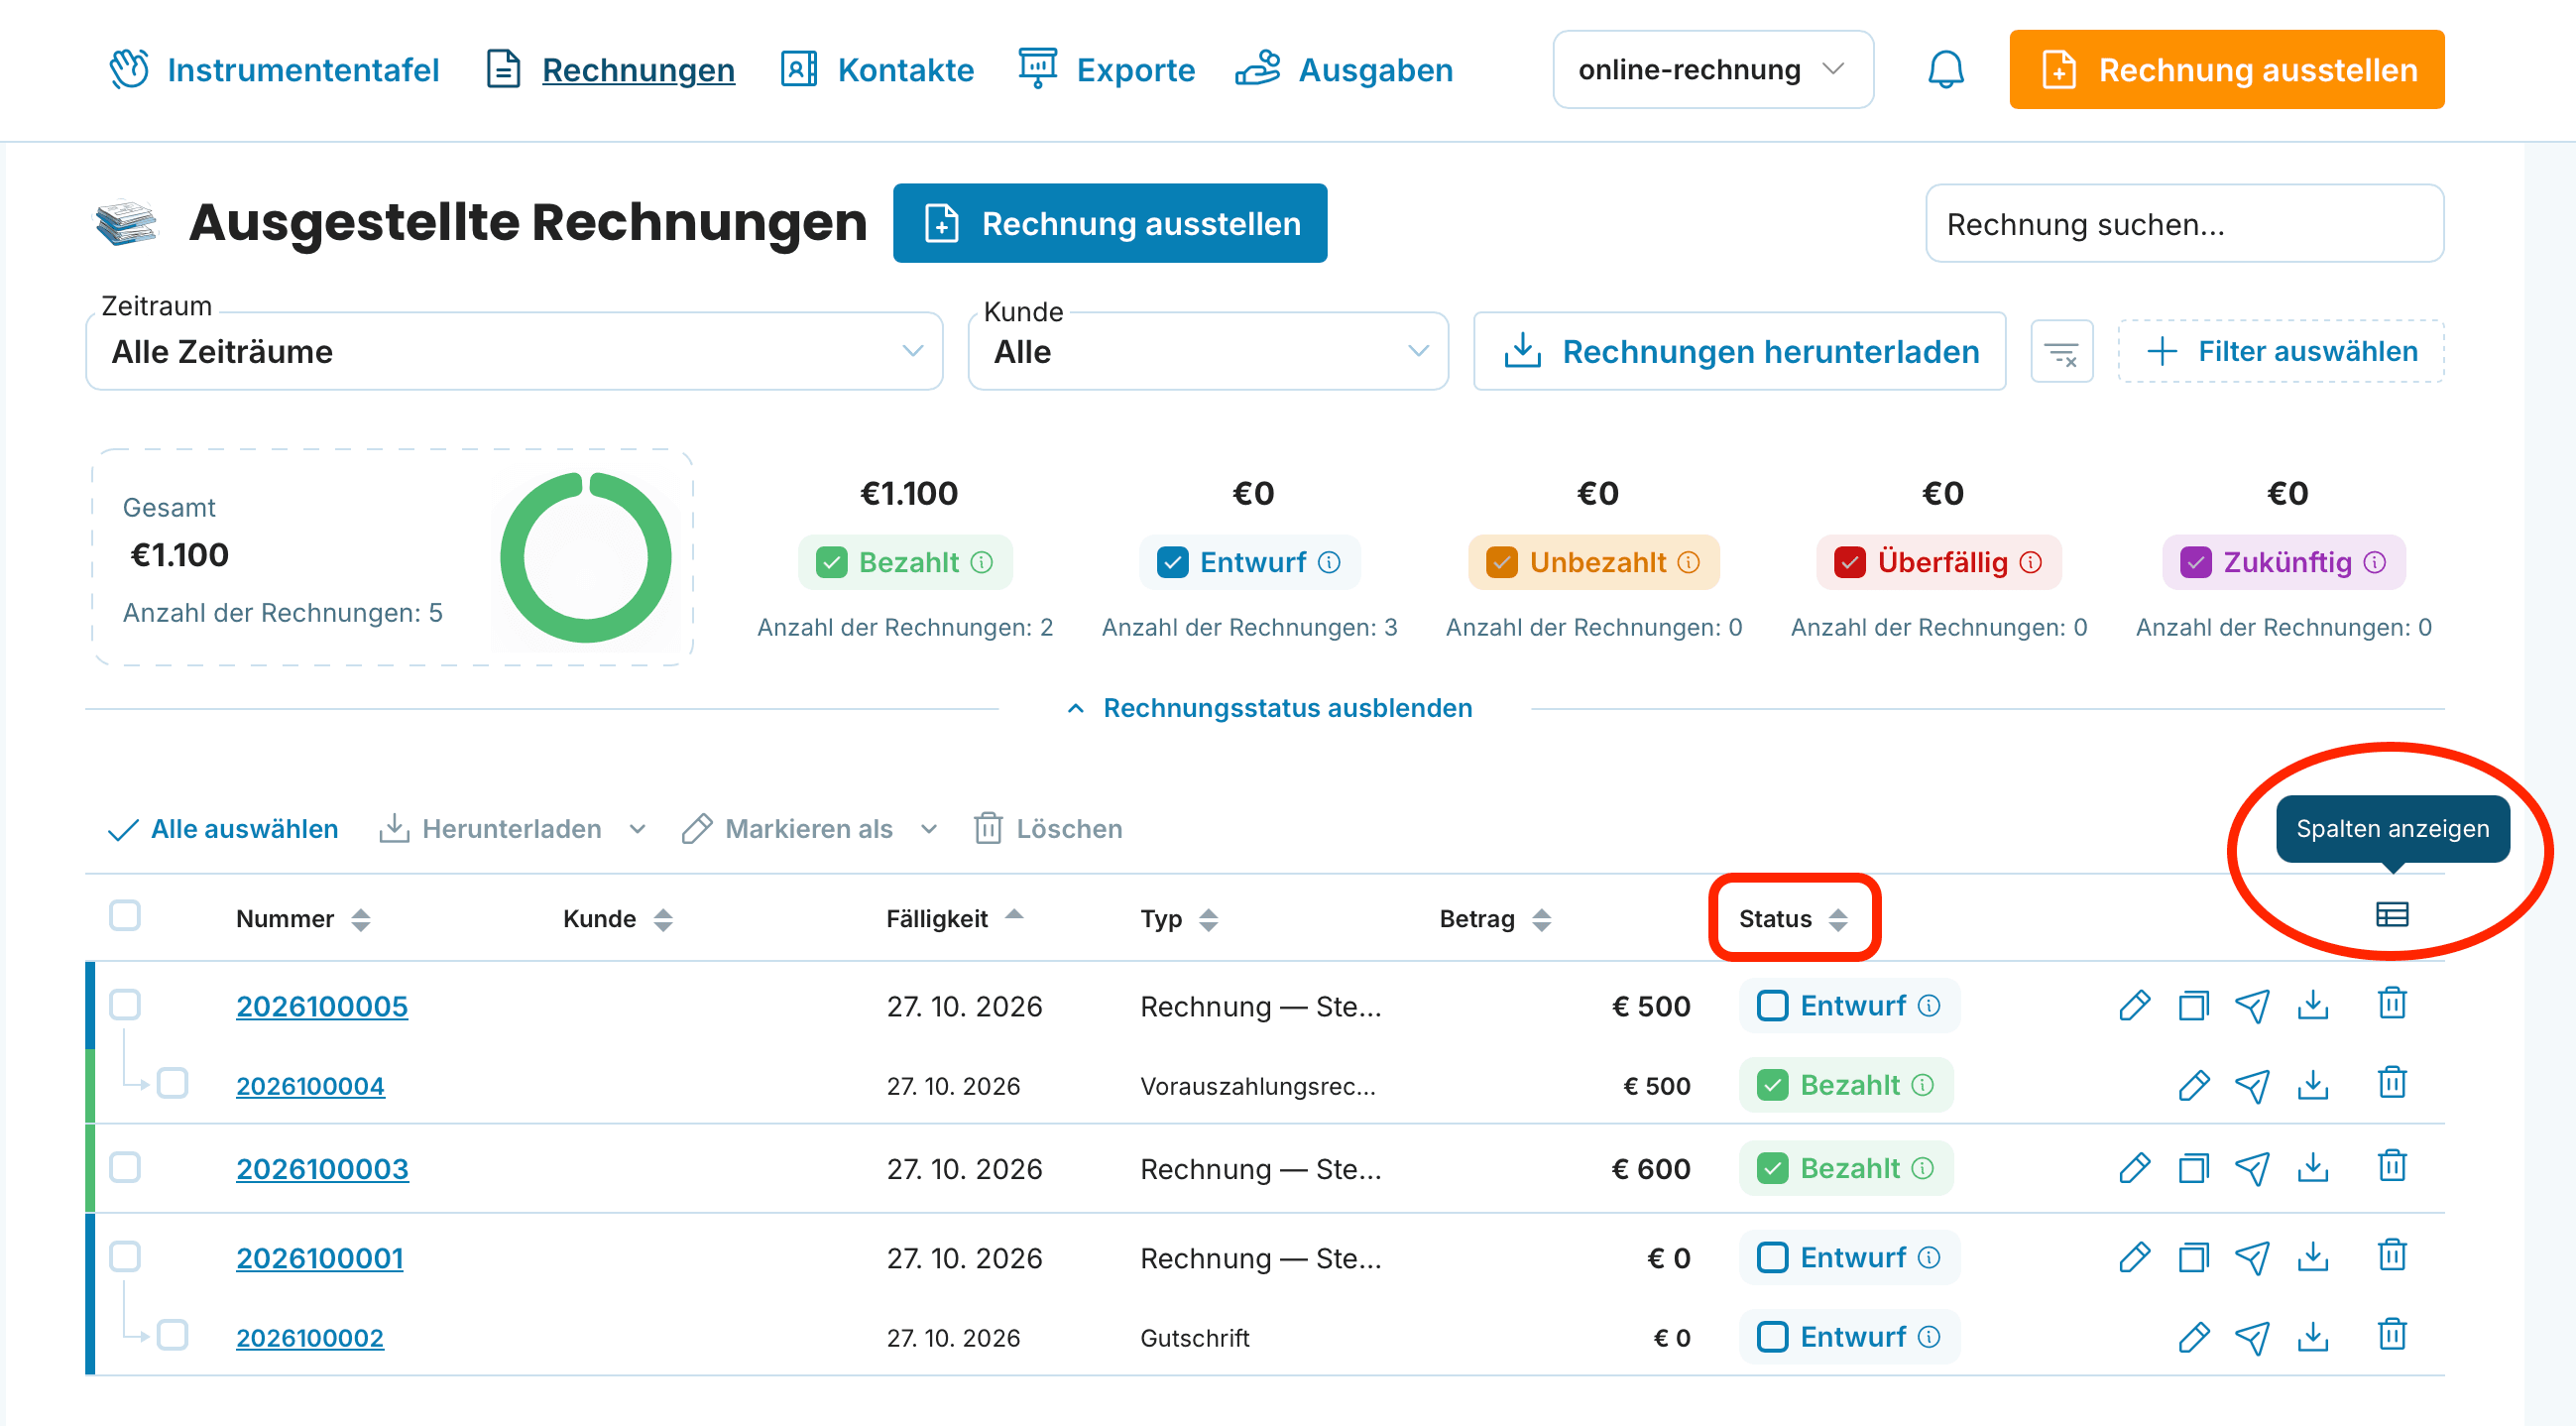2576x1426 pixels.
Task: Toggle the Unbezahlt status filter chip
Action: [1593, 562]
